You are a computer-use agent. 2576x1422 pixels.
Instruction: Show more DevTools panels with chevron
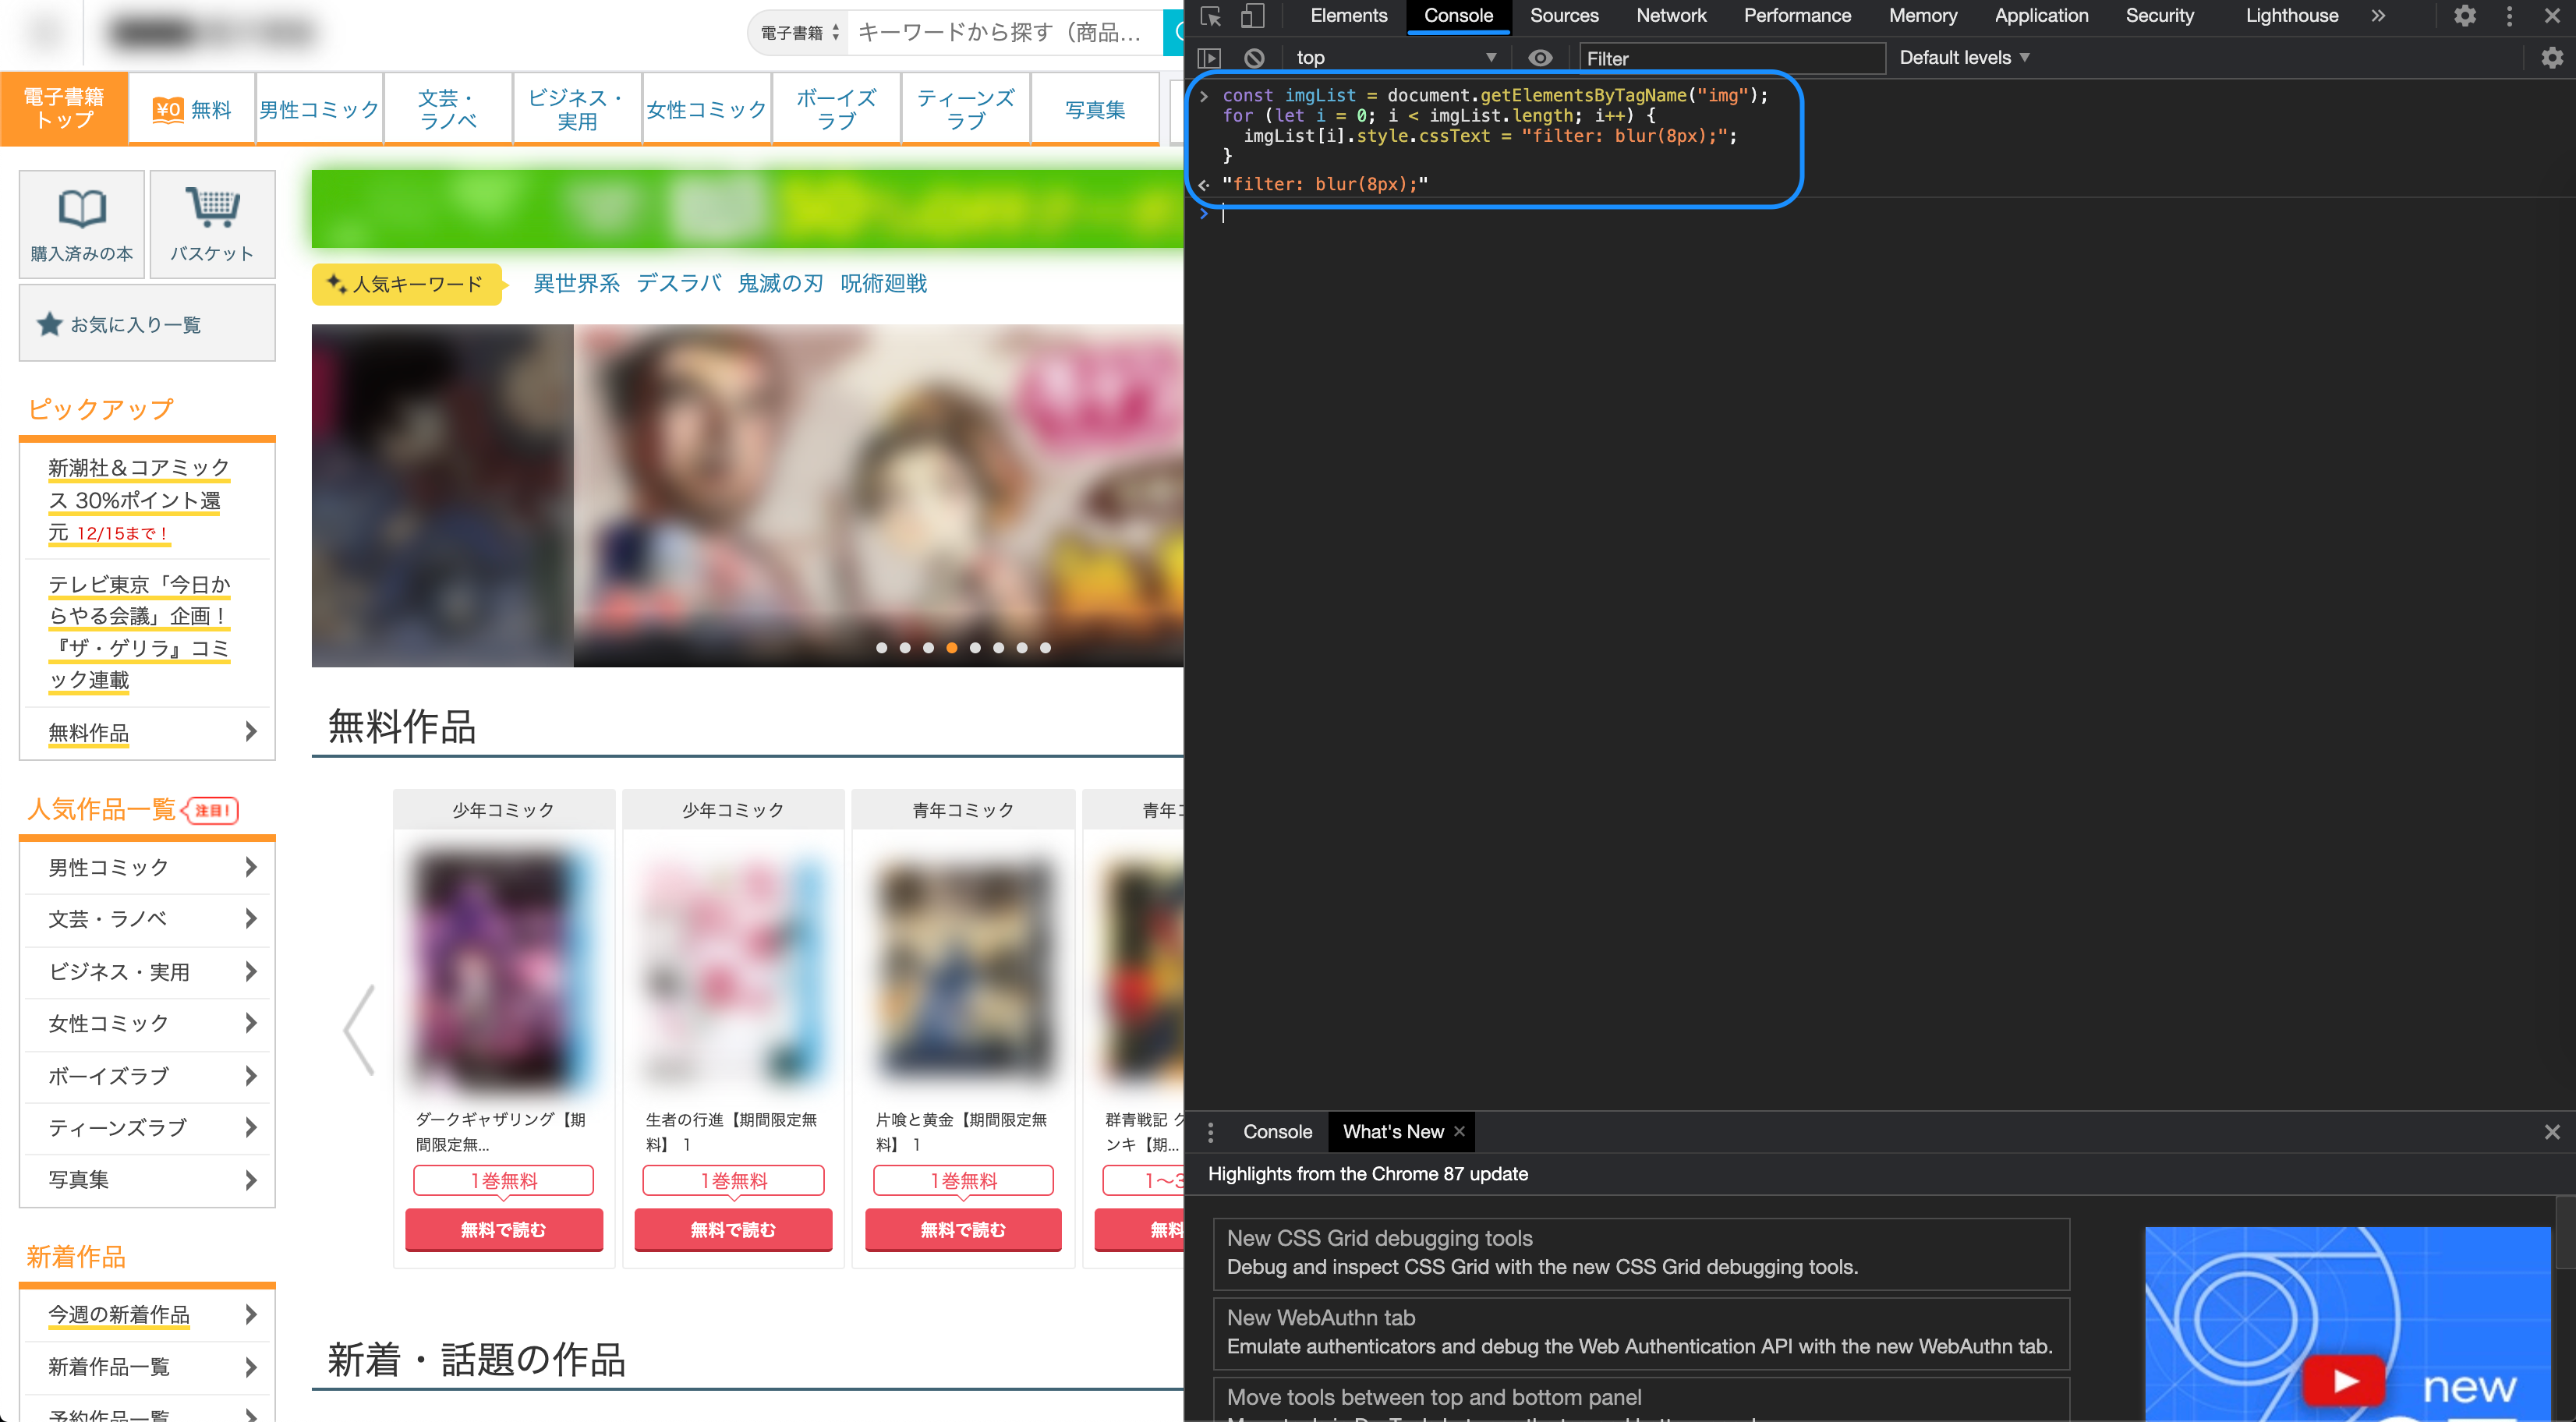2378,16
